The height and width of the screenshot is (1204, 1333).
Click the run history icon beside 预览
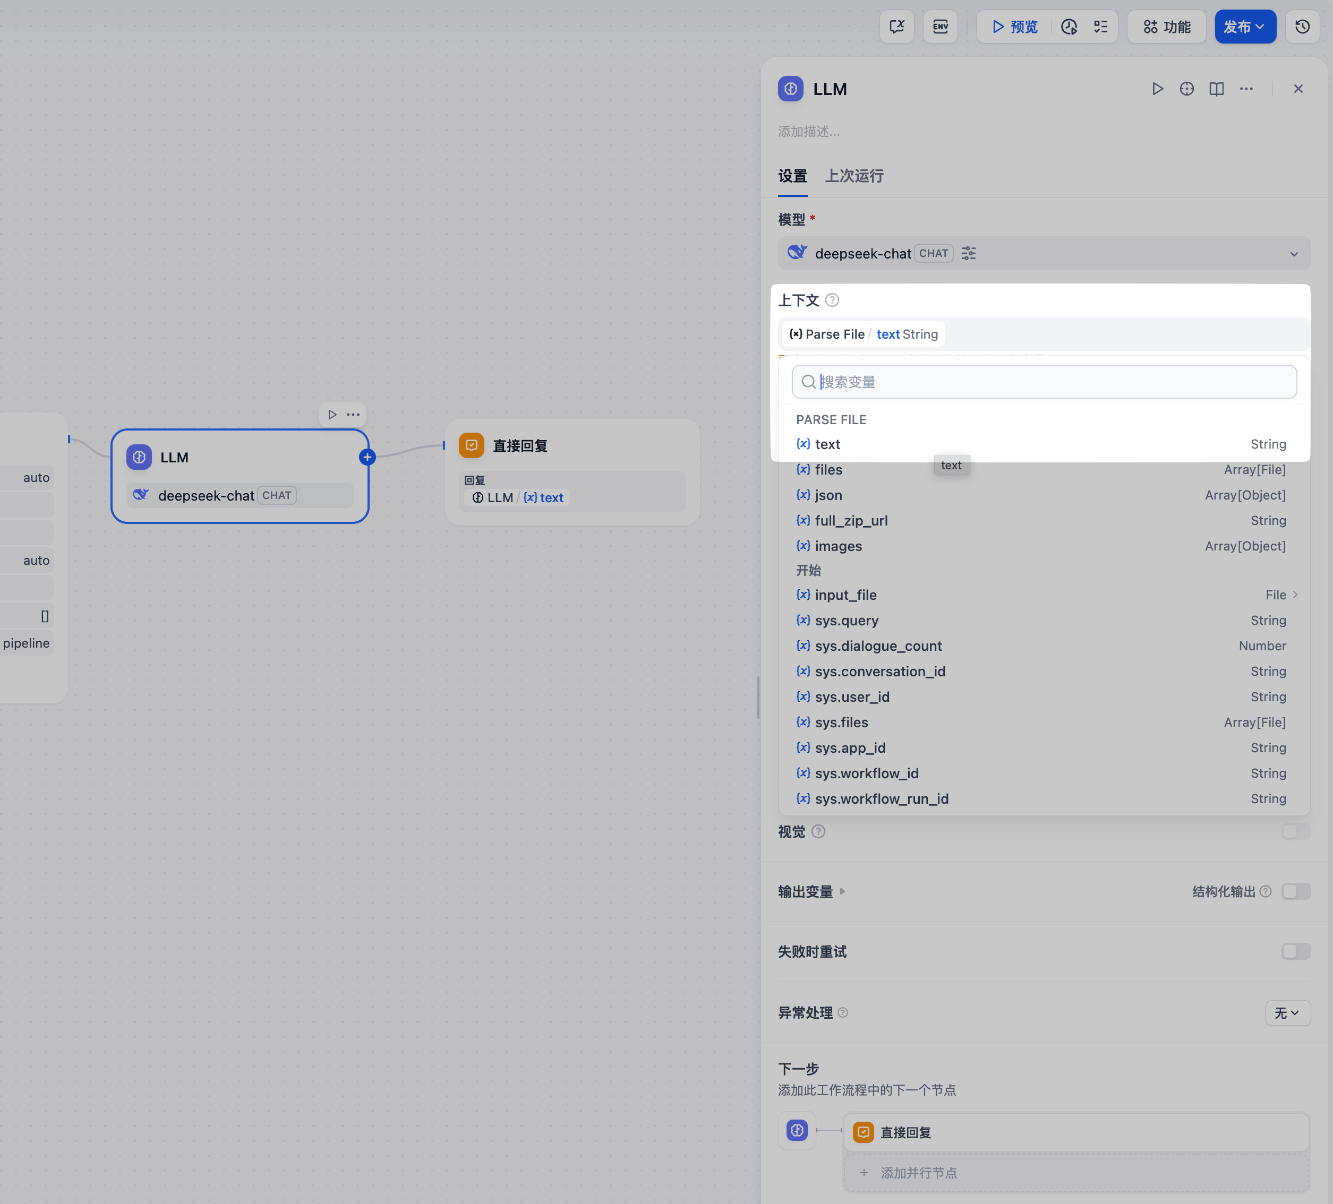click(x=1069, y=27)
